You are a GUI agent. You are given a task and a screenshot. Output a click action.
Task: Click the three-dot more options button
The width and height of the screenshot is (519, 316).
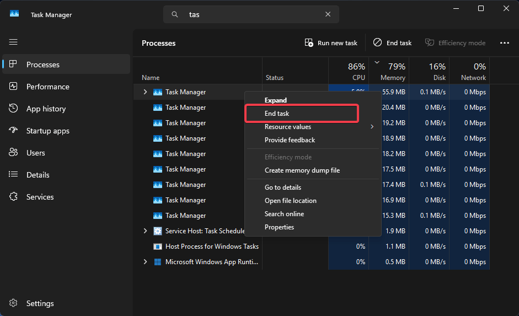[x=504, y=43]
